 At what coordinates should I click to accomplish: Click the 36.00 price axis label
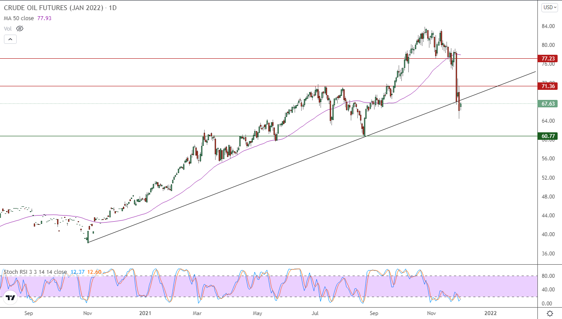pyautogui.click(x=548, y=254)
